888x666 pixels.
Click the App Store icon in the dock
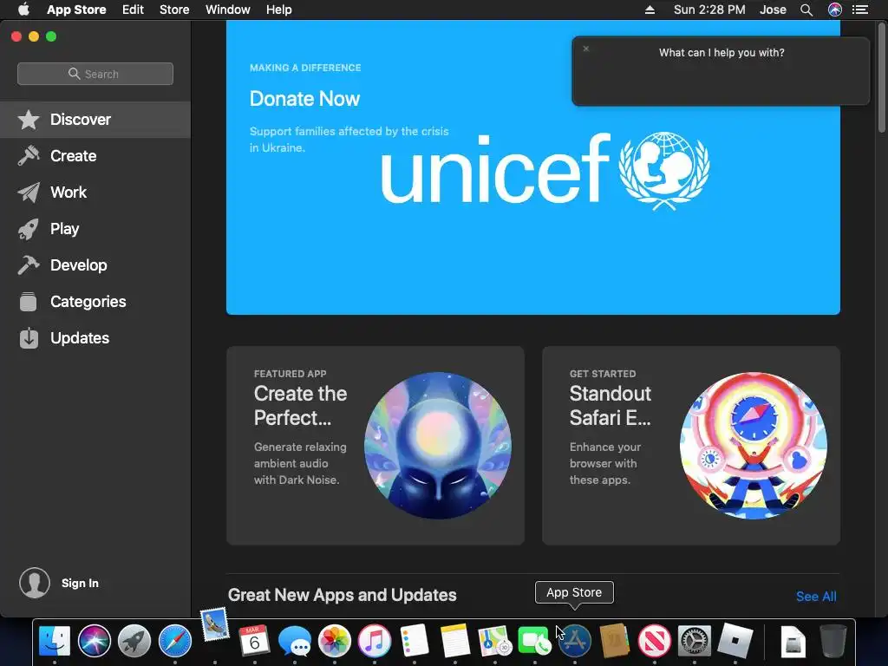575,641
